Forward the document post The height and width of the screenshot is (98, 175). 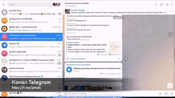point(126,78)
